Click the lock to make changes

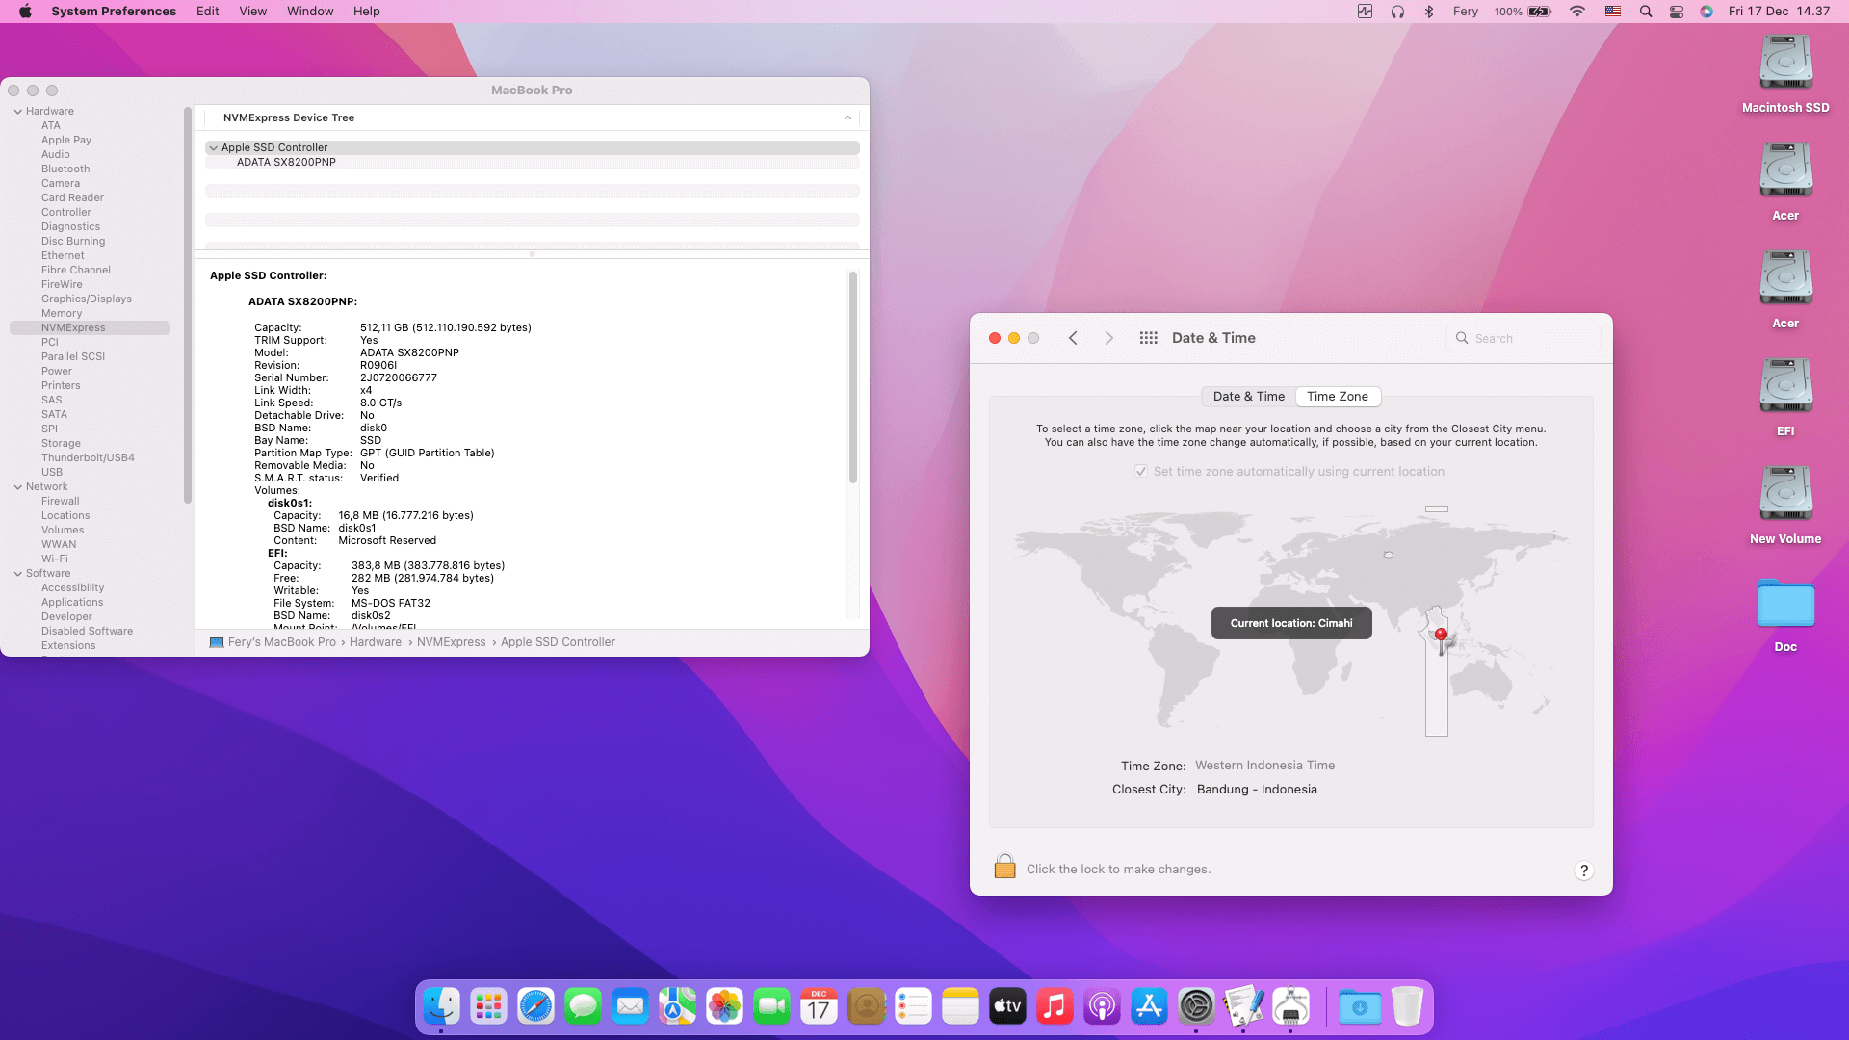[1004, 867]
